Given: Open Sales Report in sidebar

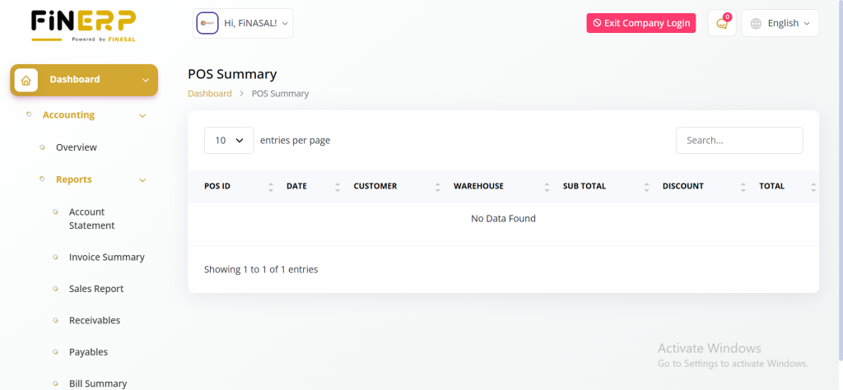Looking at the screenshot, I should tap(96, 289).
